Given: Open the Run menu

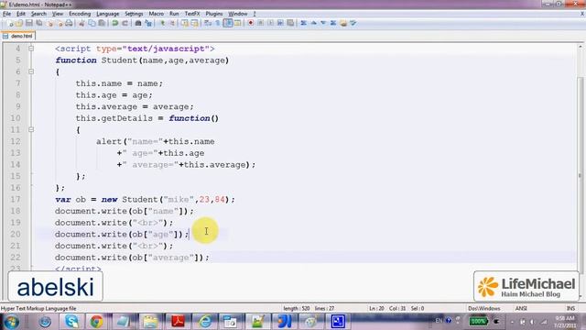Looking at the screenshot, I should (174, 14).
